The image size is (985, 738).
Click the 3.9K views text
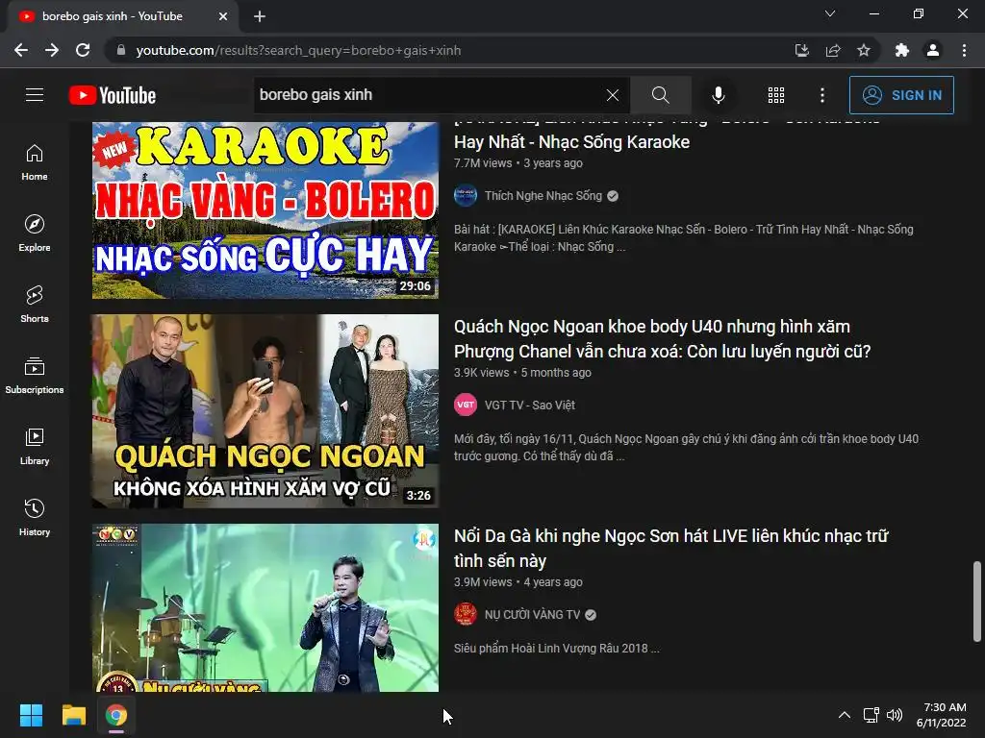pos(482,373)
